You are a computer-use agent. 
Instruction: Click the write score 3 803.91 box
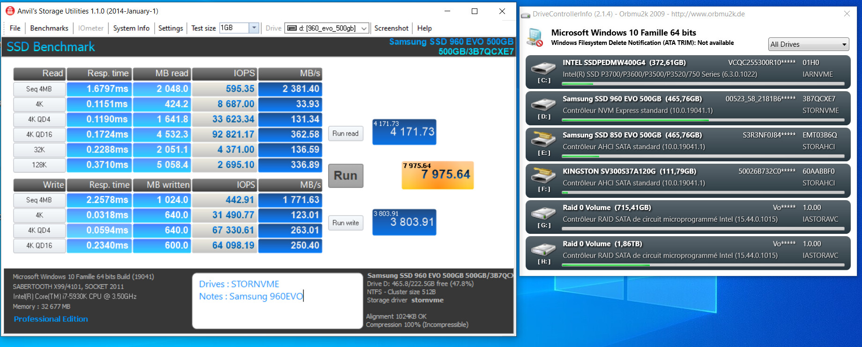point(404,222)
